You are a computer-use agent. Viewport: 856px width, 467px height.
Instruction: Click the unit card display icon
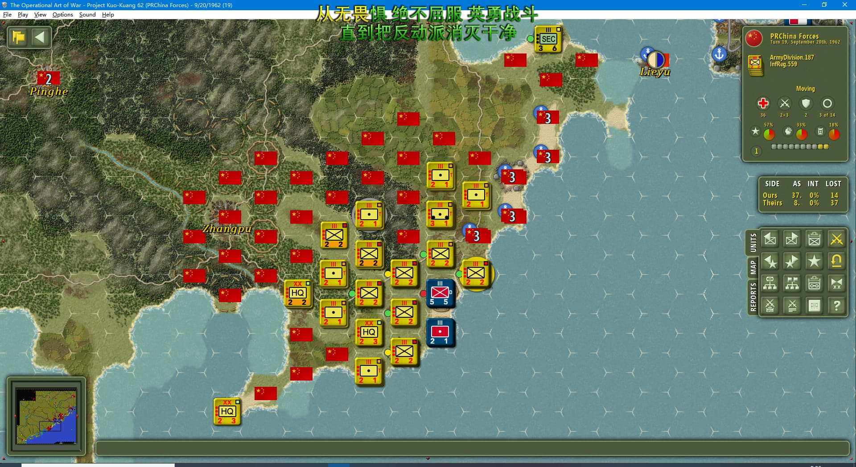pyautogui.click(x=814, y=306)
